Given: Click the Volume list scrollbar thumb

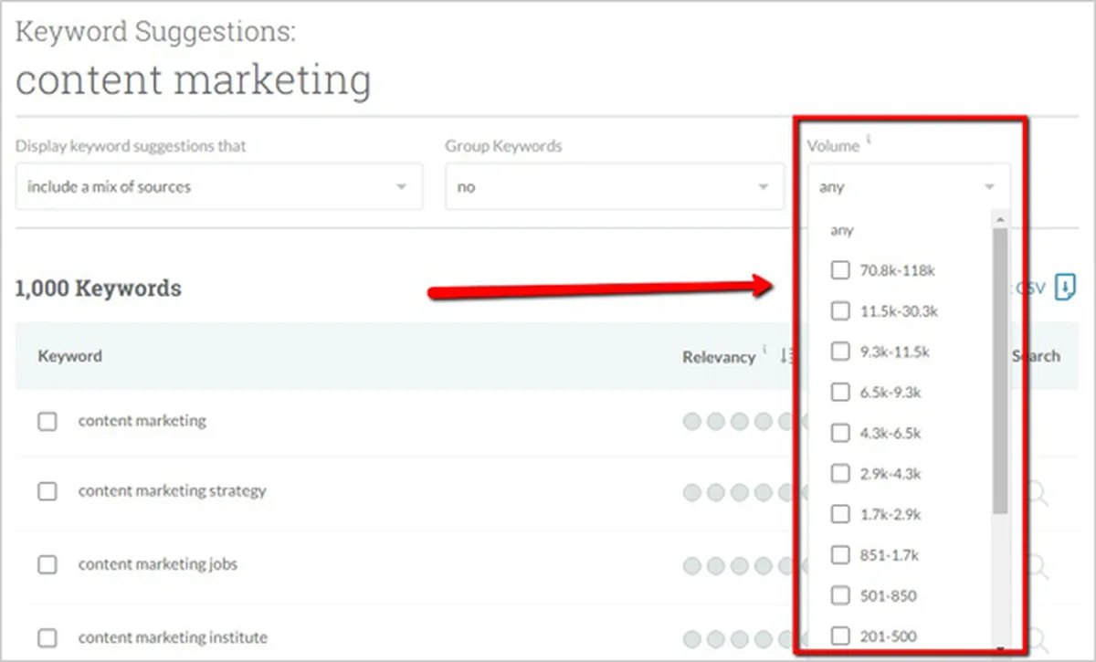Looking at the screenshot, I should point(1000,370).
